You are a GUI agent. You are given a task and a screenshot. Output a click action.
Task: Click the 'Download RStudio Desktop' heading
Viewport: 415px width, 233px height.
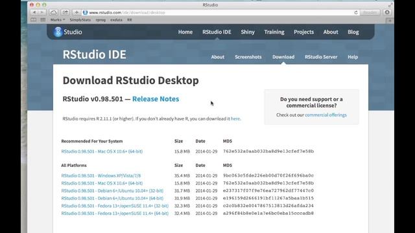click(131, 80)
